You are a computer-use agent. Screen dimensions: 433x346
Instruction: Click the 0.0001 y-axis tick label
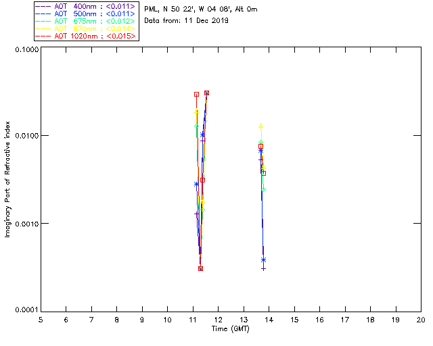(x=26, y=310)
